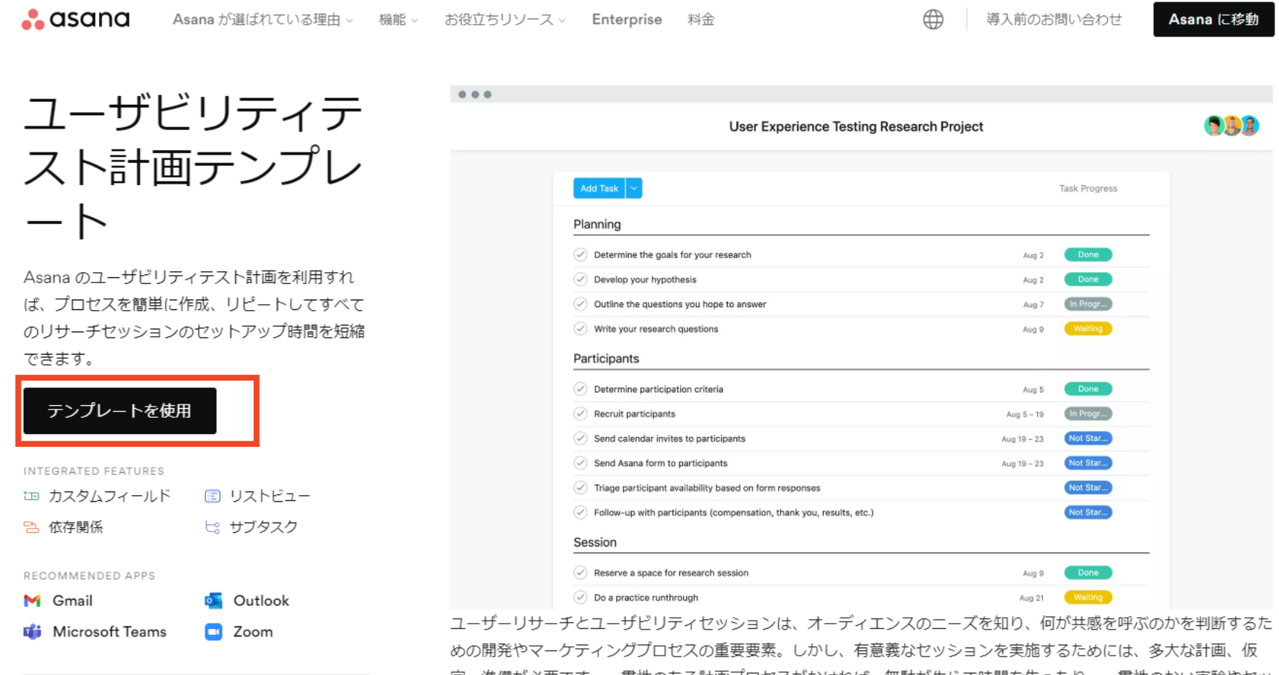Click the Aug 5 – 19 date on Recruit participants
Screen dimensions: 1279x675
pyautogui.click(x=1025, y=414)
